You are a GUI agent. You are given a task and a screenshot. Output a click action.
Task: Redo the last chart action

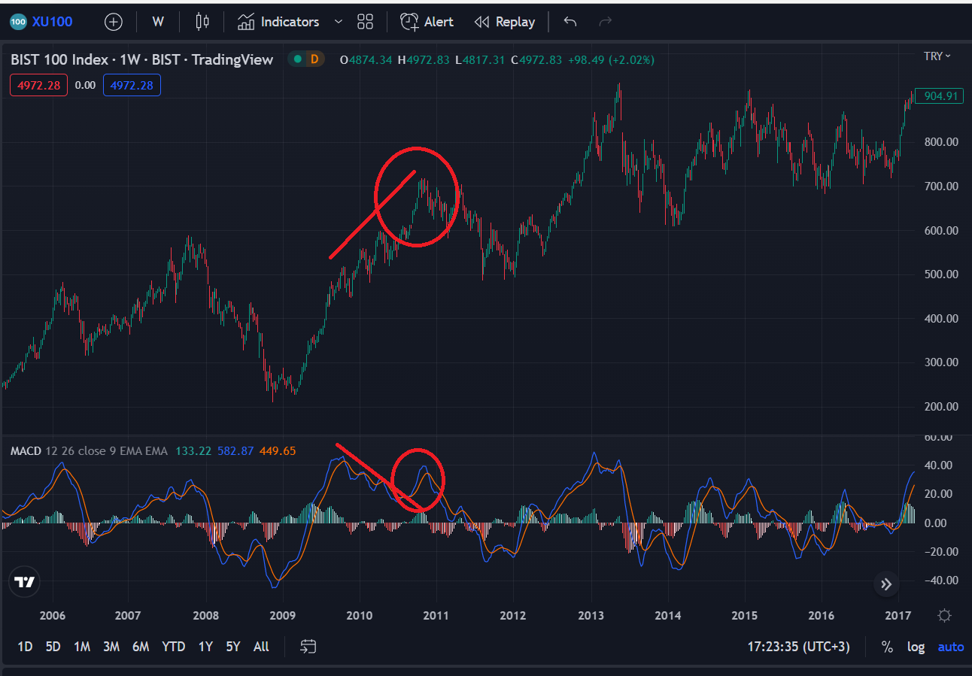[605, 22]
